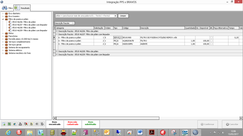Click the Limpar button
This screenshot has height=136, width=243.
[x=123, y=16]
